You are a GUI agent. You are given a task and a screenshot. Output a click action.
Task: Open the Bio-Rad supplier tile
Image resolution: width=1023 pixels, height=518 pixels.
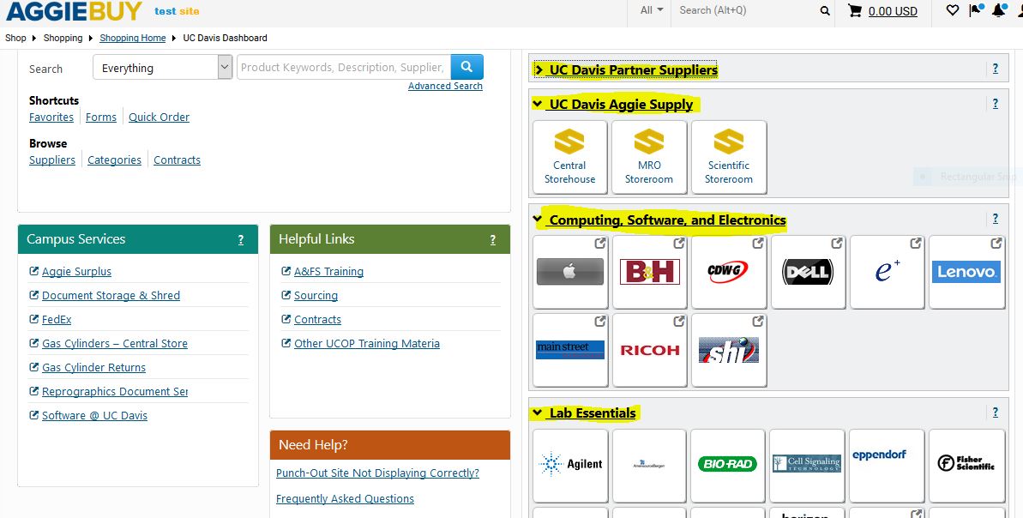point(727,465)
